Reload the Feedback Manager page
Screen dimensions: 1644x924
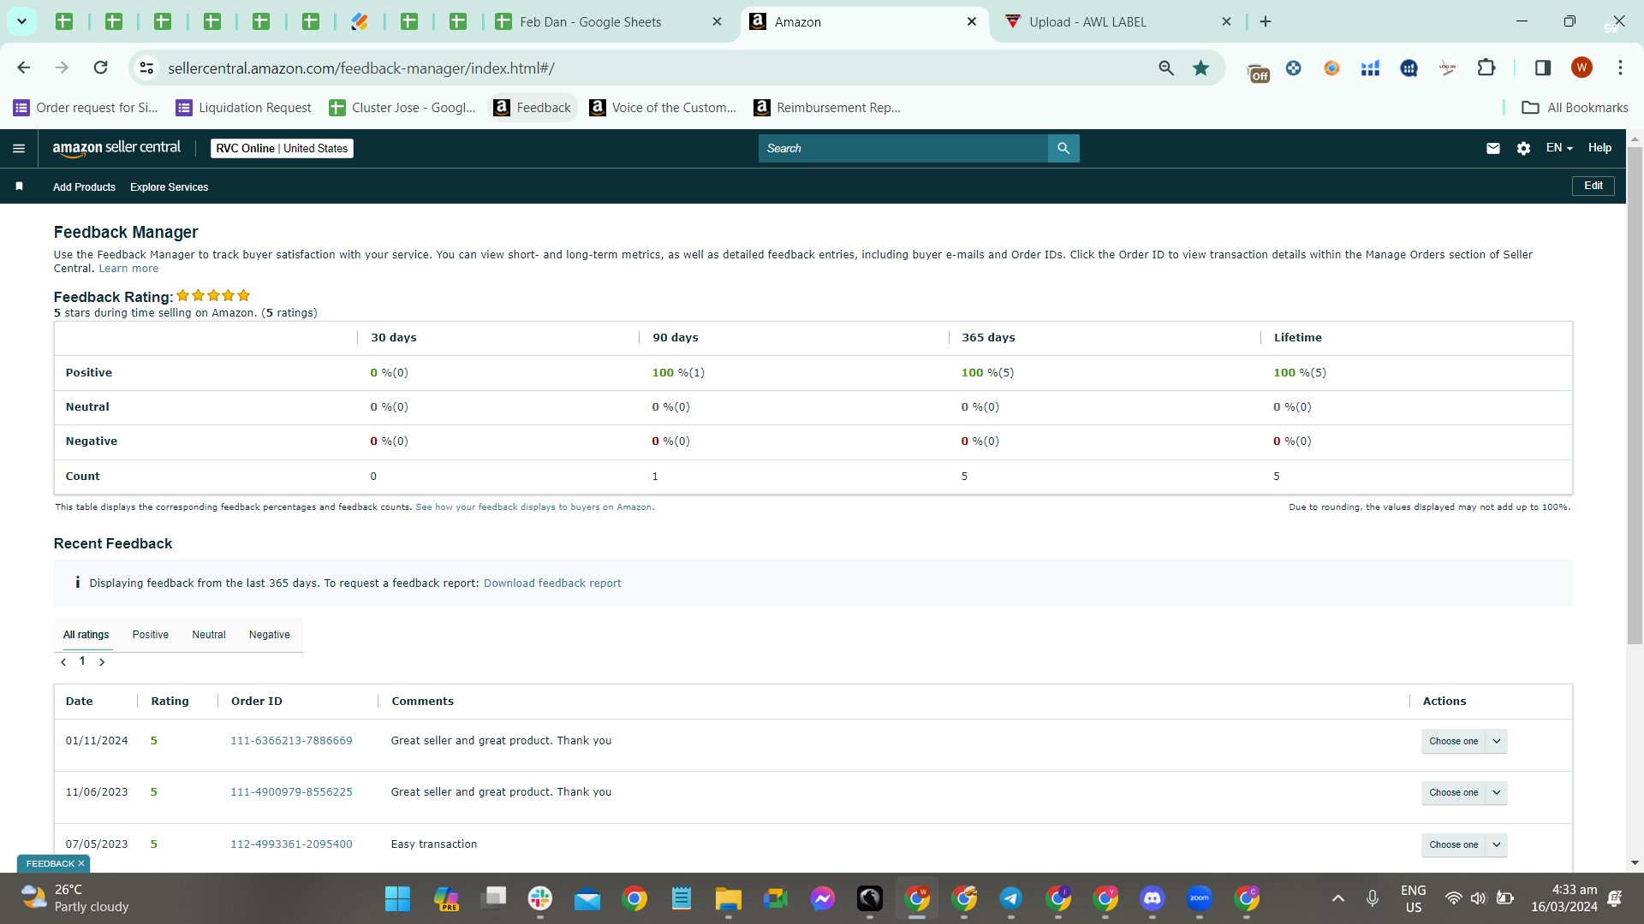(x=101, y=68)
